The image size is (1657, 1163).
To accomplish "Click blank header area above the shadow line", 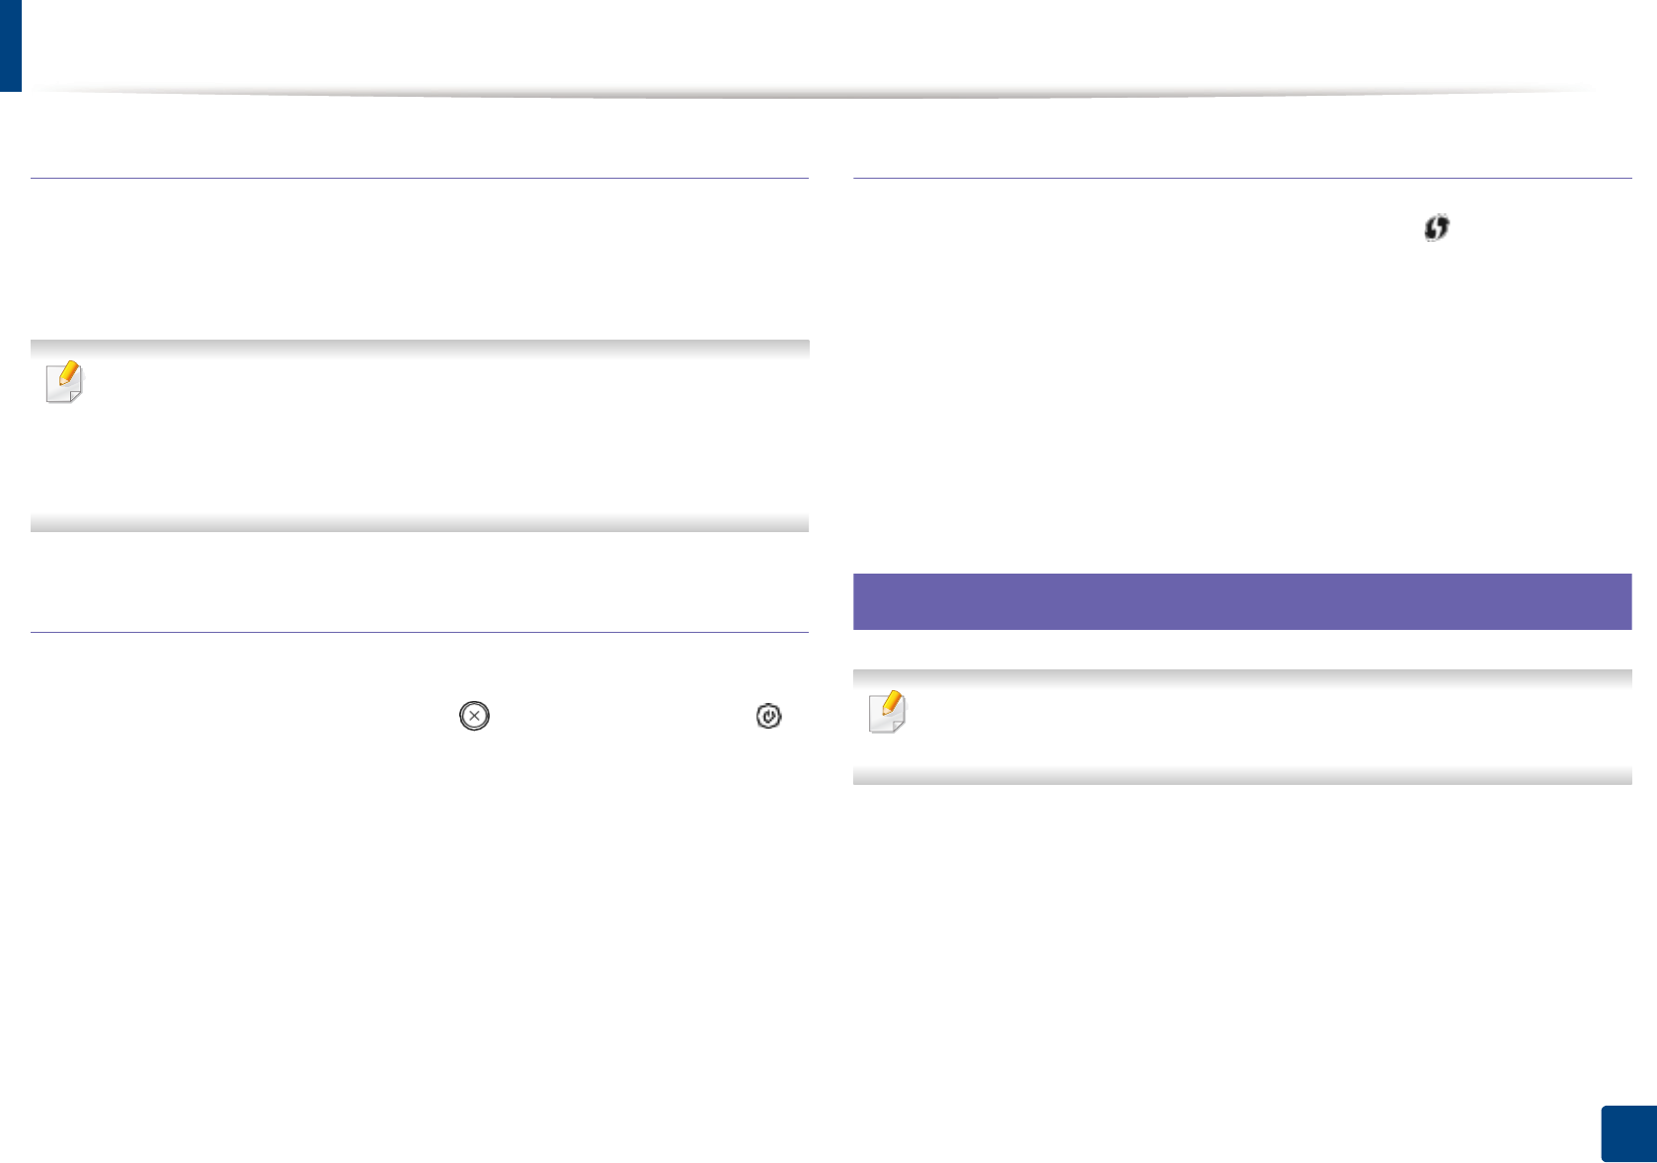I will click(x=810, y=44).
